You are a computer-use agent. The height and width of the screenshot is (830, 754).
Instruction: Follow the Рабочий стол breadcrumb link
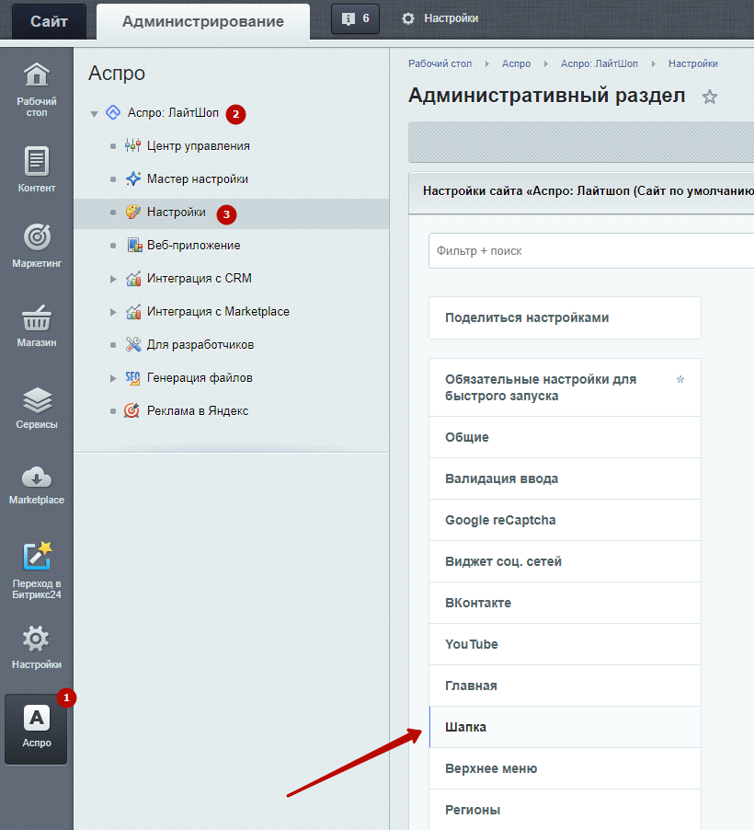(440, 63)
